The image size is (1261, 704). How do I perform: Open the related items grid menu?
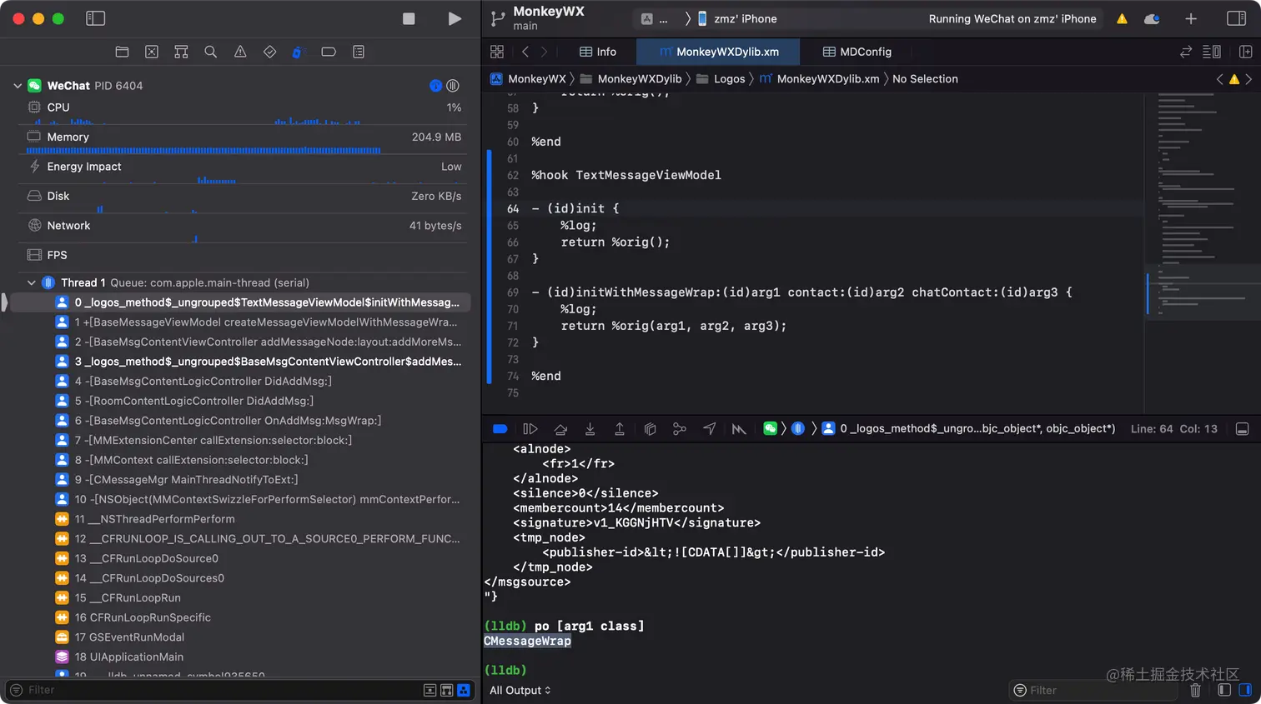click(x=497, y=52)
